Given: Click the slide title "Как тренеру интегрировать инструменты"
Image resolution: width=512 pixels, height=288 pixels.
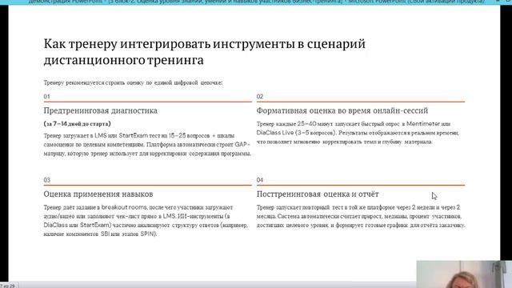Looking at the screenshot, I should coord(205,52).
